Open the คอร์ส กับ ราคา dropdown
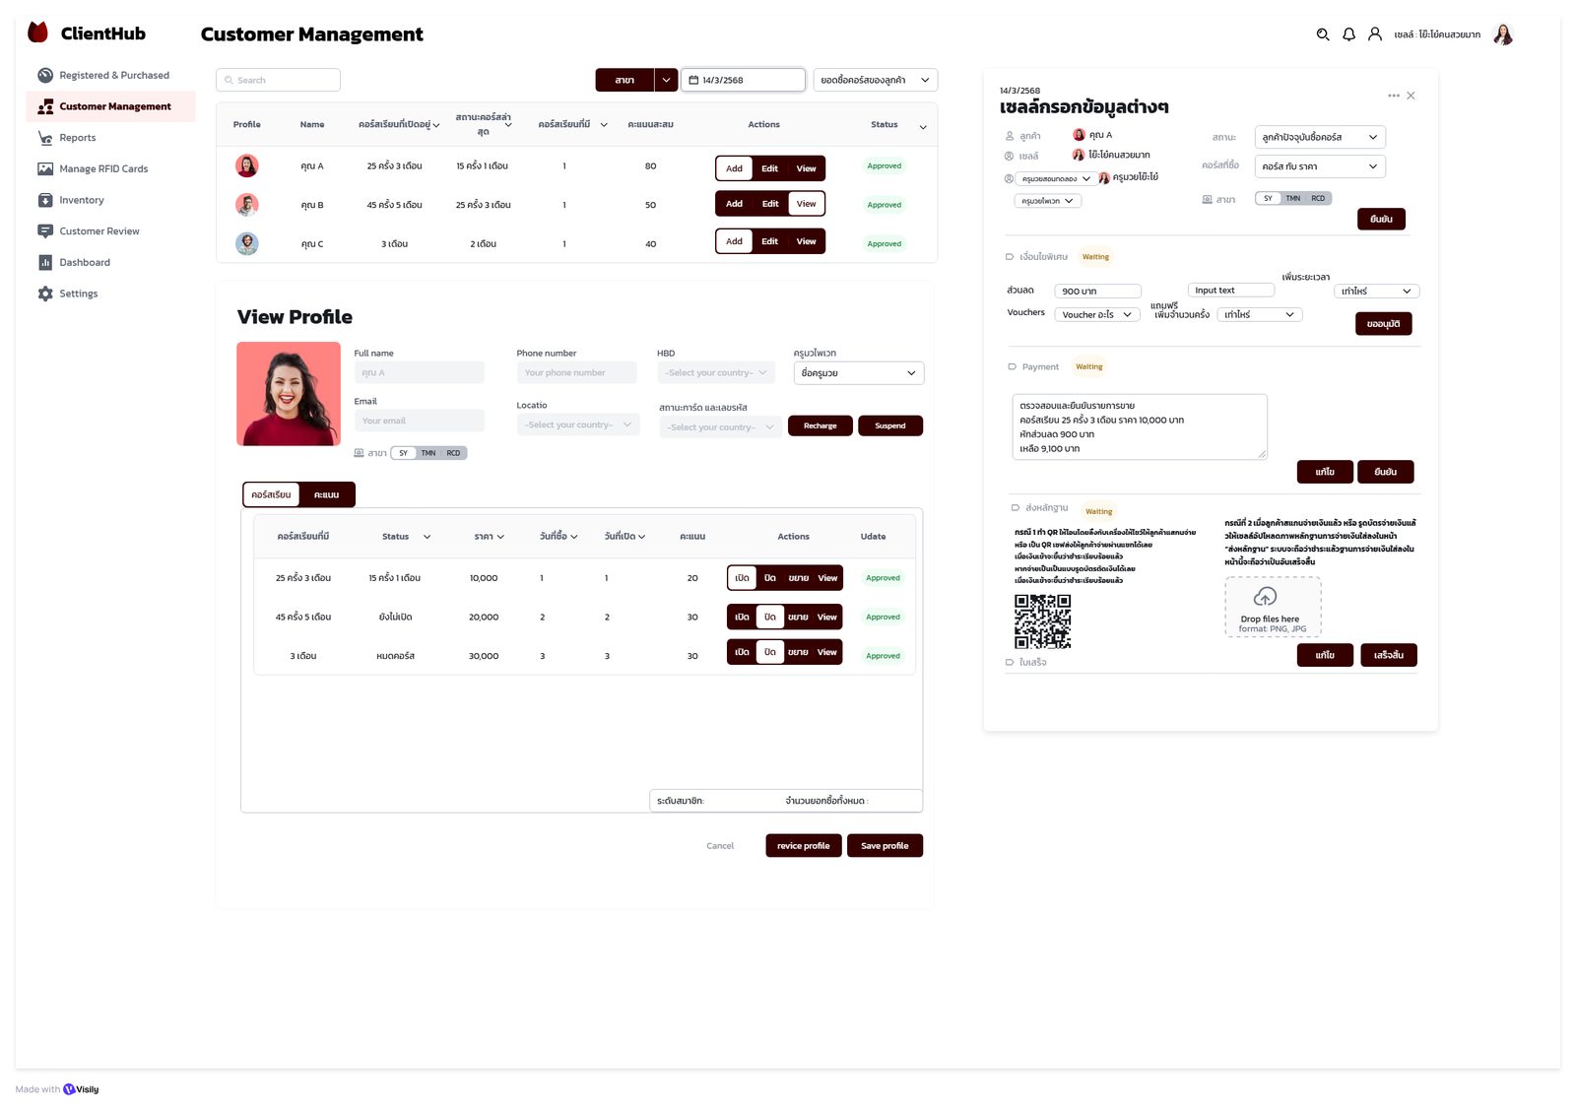1576x1110 pixels. (x=1320, y=166)
